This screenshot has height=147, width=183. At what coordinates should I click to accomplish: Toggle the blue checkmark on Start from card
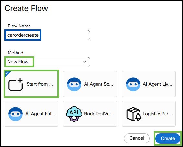tap(7, 73)
